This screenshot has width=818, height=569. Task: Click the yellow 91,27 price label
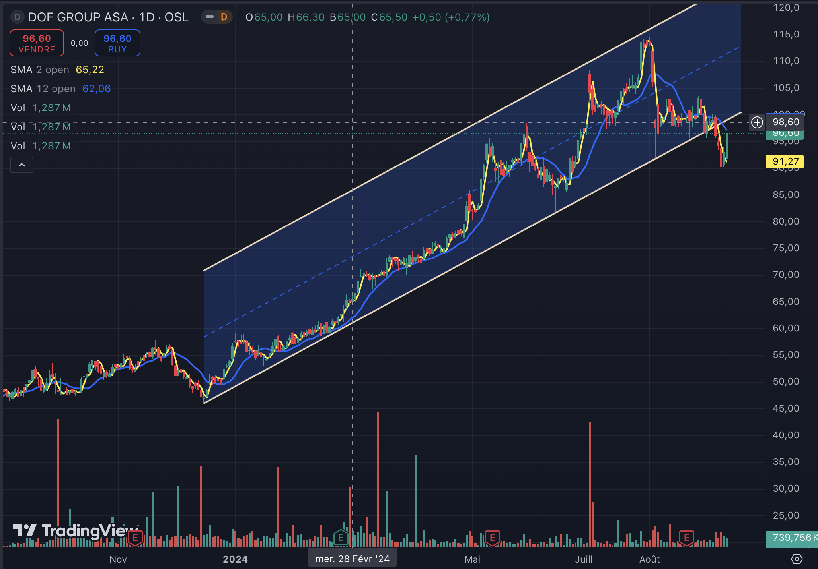pos(785,161)
